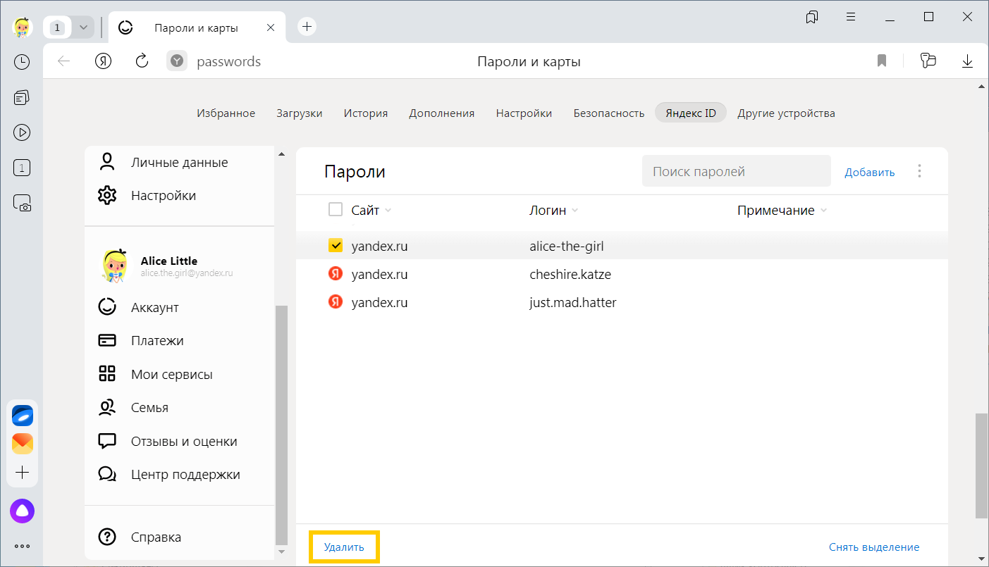The width and height of the screenshot is (989, 567).
Task: Open Личные данные in left menu
Action: tap(179, 162)
